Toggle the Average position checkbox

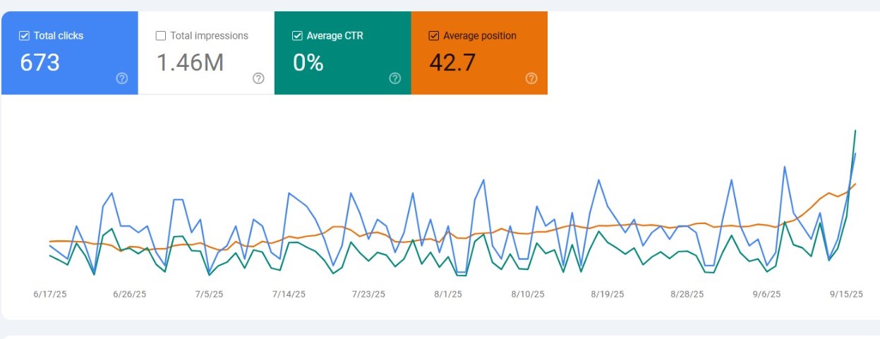[434, 36]
